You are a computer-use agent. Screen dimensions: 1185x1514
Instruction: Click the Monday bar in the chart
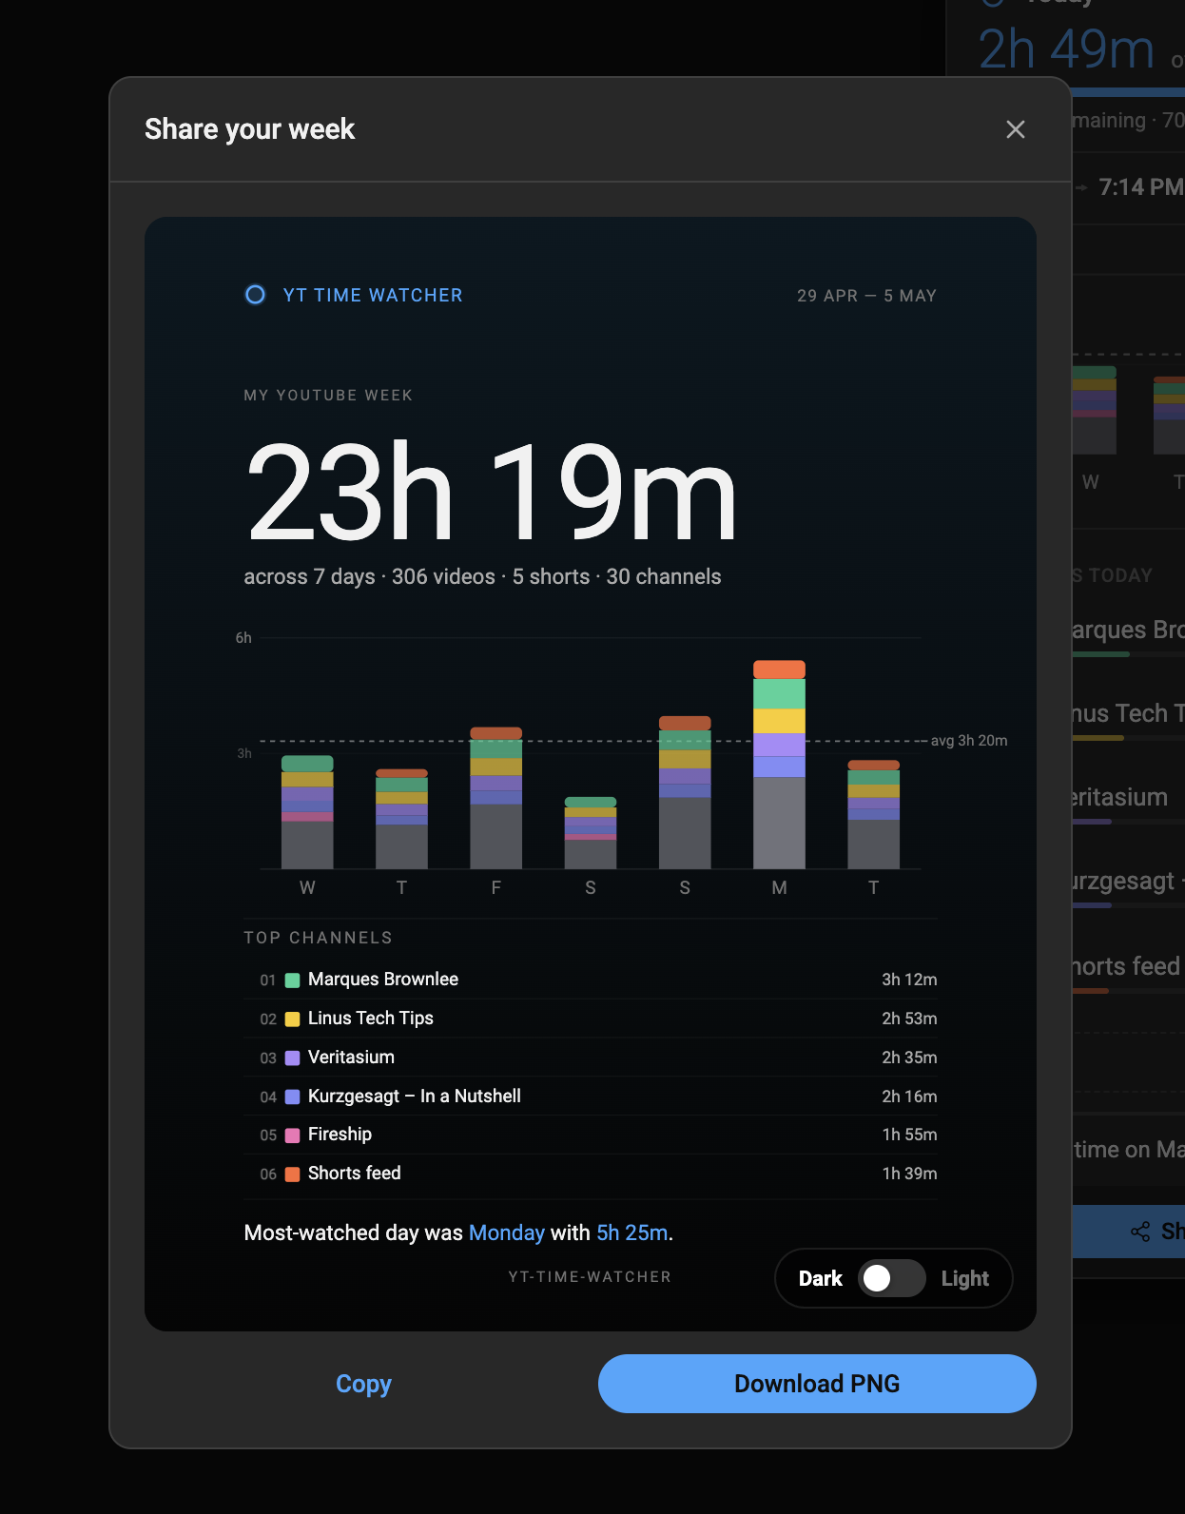[x=779, y=765]
